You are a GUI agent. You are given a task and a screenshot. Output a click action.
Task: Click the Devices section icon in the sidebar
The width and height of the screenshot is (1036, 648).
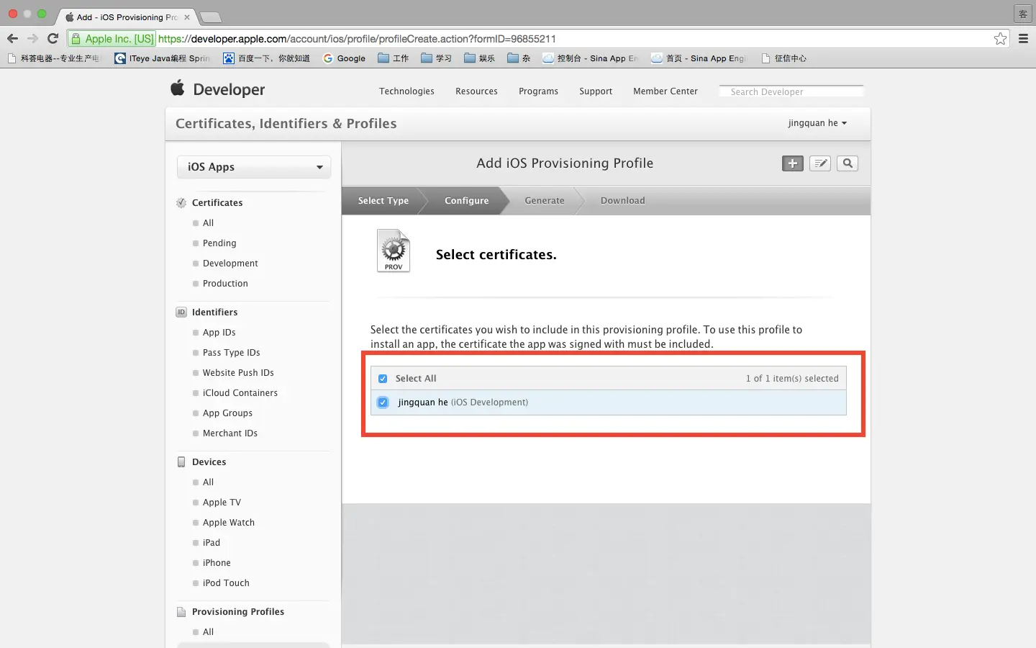coord(181,462)
